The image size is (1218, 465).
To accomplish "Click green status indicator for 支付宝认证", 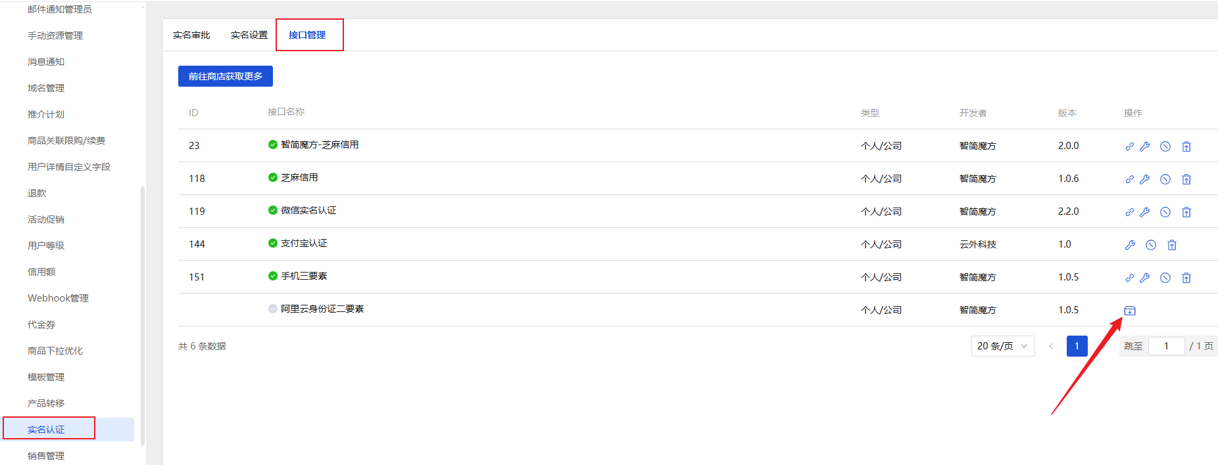I will 272,243.
